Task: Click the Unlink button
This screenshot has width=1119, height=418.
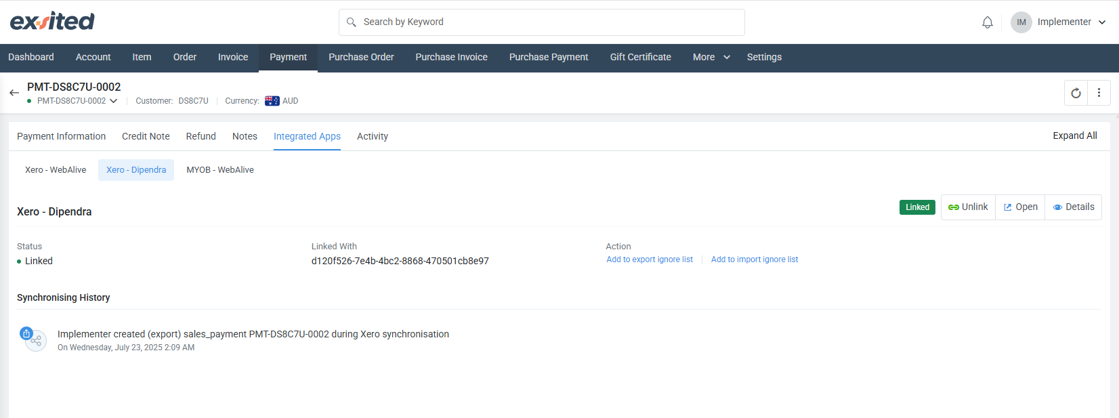Action: click(968, 207)
